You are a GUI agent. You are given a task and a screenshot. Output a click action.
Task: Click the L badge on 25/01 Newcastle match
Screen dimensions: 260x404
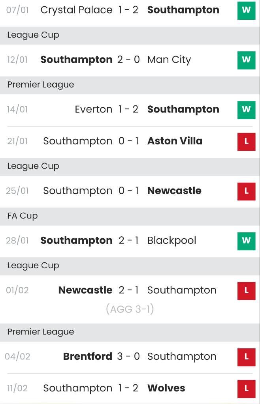coord(246,191)
